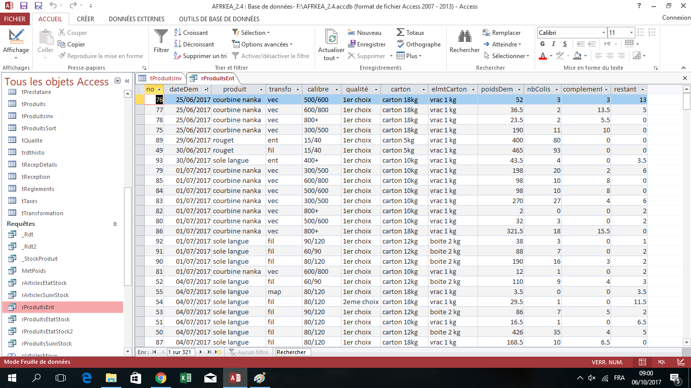This screenshot has width=691, height=388.
Task: Open the Plus records dropdown
Action: (409, 56)
